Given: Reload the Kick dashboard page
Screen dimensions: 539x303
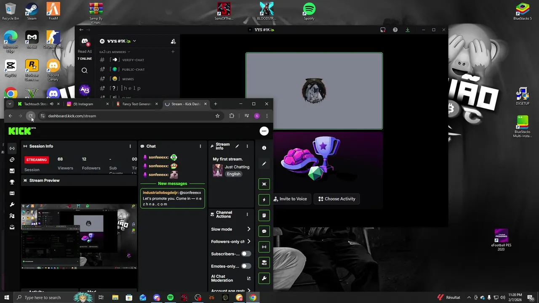Looking at the screenshot, I should [x=30, y=116].
